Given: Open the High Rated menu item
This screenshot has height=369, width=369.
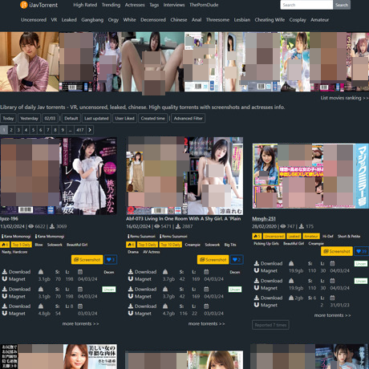Looking at the screenshot, I should pos(85,5).
